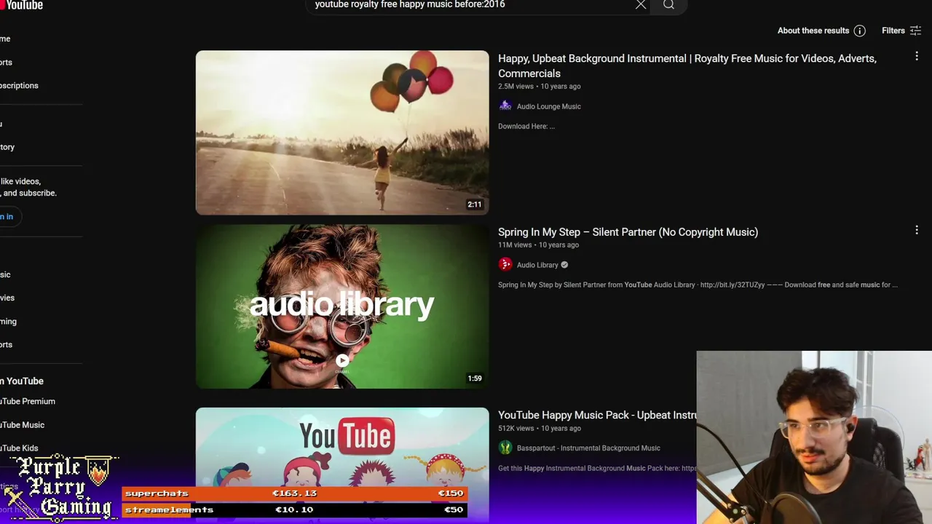Open the Filters options
The height and width of the screenshot is (524, 932).
point(901,31)
